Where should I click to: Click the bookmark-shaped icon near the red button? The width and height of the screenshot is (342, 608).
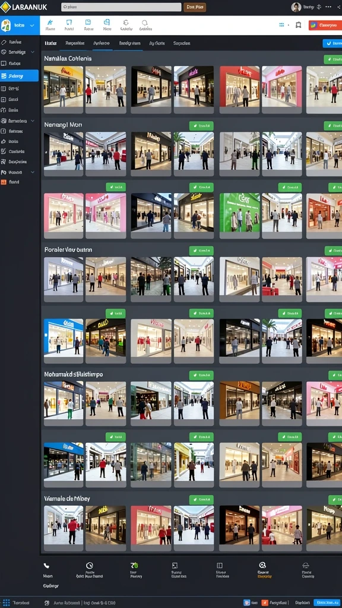pyautogui.click(x=298, y=25)
